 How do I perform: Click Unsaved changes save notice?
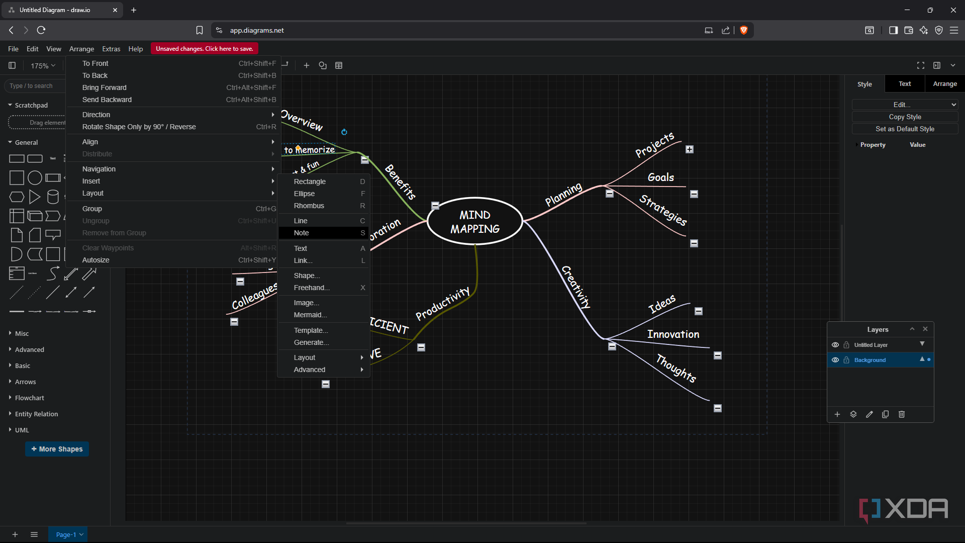(x=205, y=49)
